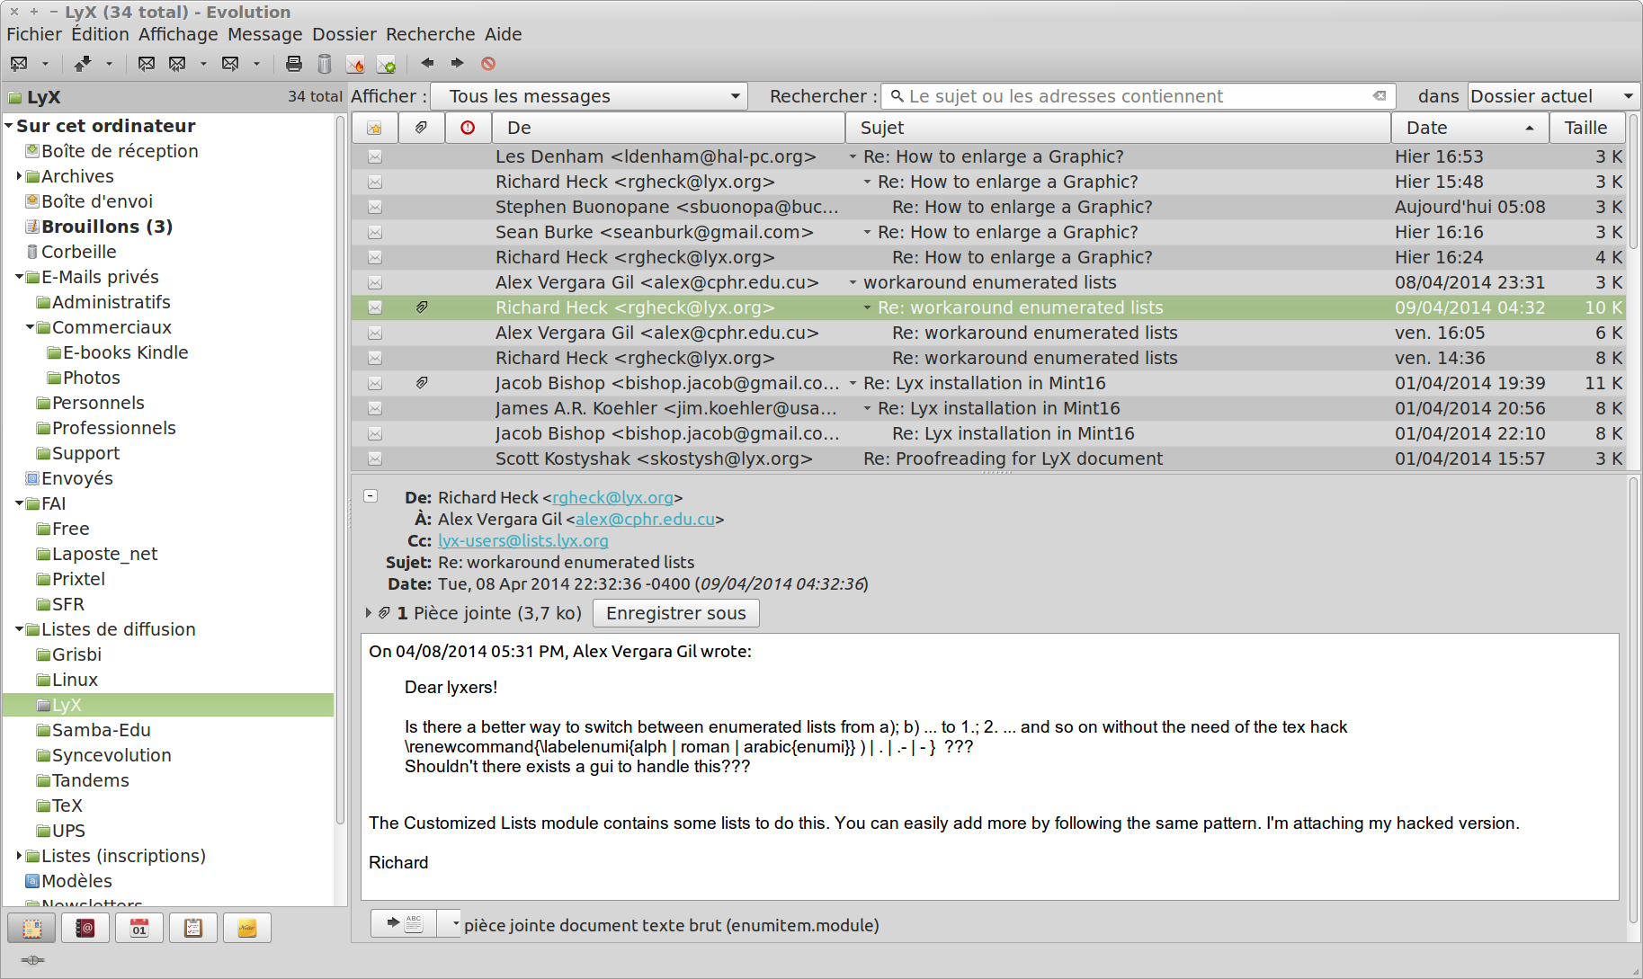This screenshot has width=1643, height=979.
Task: Sort messages by Date column header
Action: point(1470,128)
